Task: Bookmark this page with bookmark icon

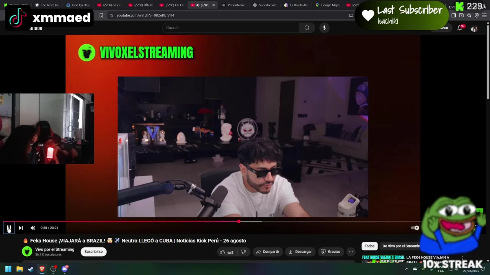Action: coord(101,15)
